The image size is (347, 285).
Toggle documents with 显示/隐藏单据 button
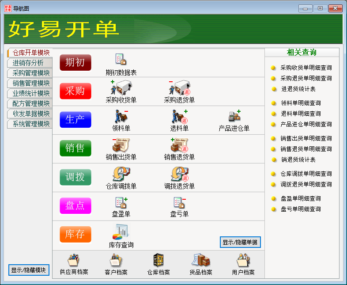point(240,242)
